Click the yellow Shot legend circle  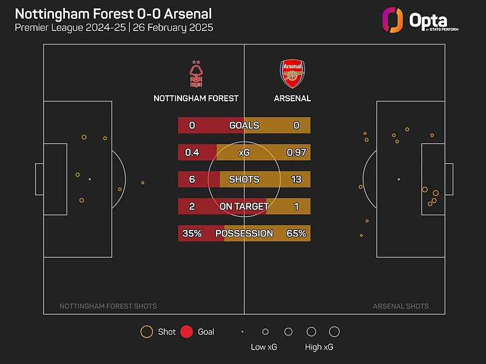(146, 332)
